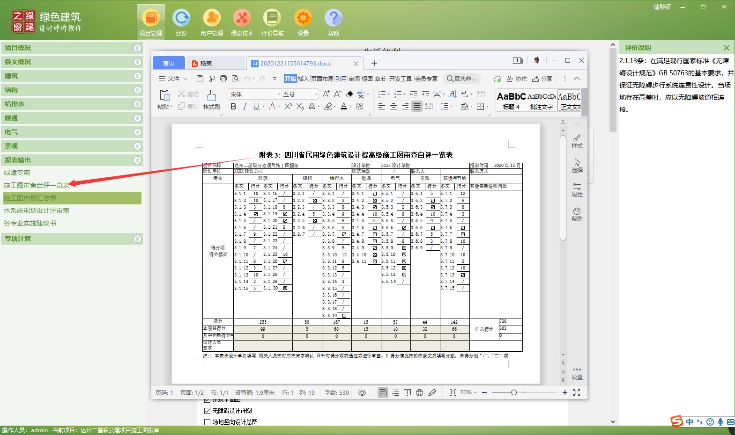The height and width of the screenshot is (435, 735).
Task: Justify text alignment icon
Action: tap(416, 107)
